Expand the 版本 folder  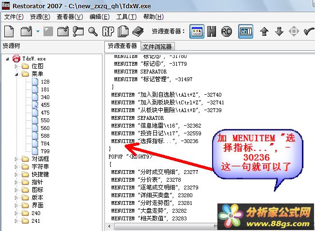[16, 198]
